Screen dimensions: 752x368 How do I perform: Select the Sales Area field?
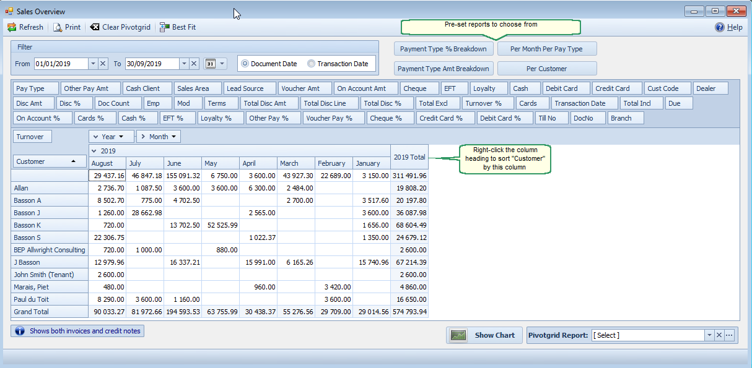click(x=198, y=88)
